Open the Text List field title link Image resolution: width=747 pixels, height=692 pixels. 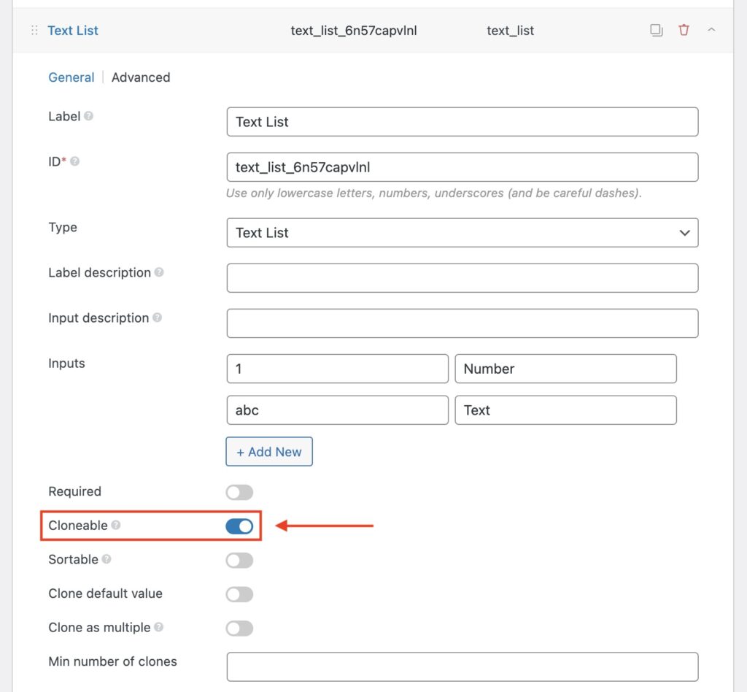(x=72, y=30)
